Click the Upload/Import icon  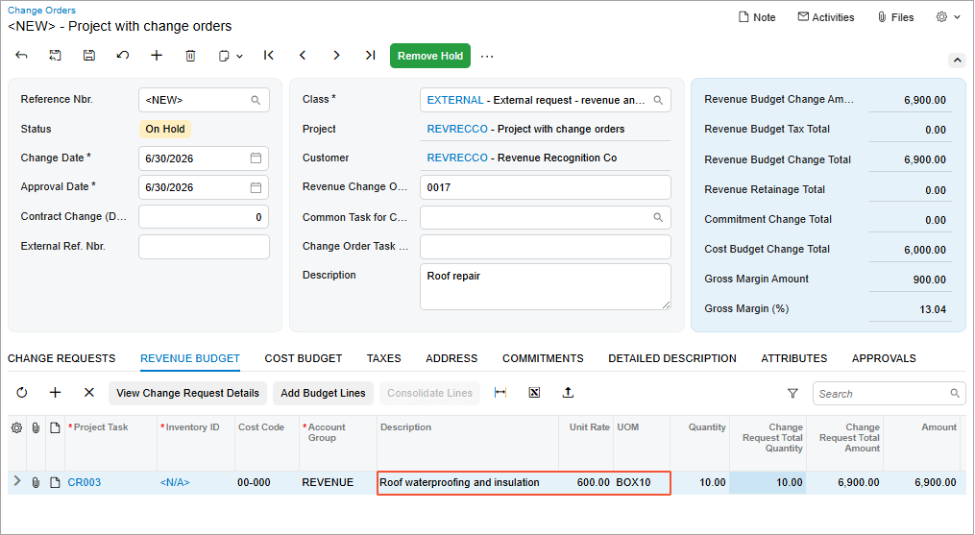click(568, 393)
